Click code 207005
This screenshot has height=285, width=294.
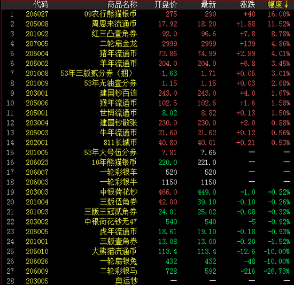[x=37, y=44]
